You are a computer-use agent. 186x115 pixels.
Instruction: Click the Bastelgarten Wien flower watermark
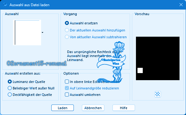(112, 62)
